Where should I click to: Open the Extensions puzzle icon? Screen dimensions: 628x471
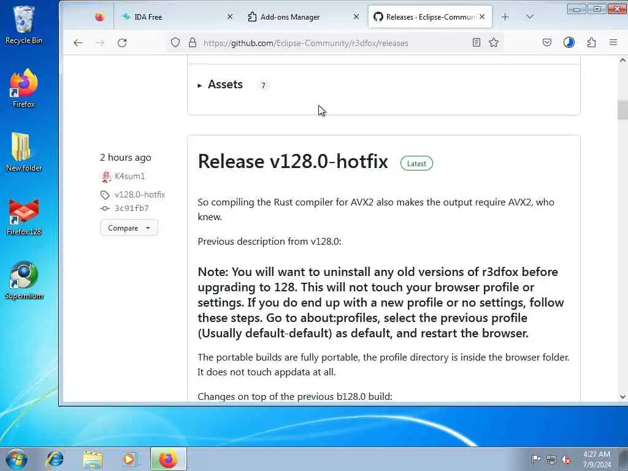[591, 42]
